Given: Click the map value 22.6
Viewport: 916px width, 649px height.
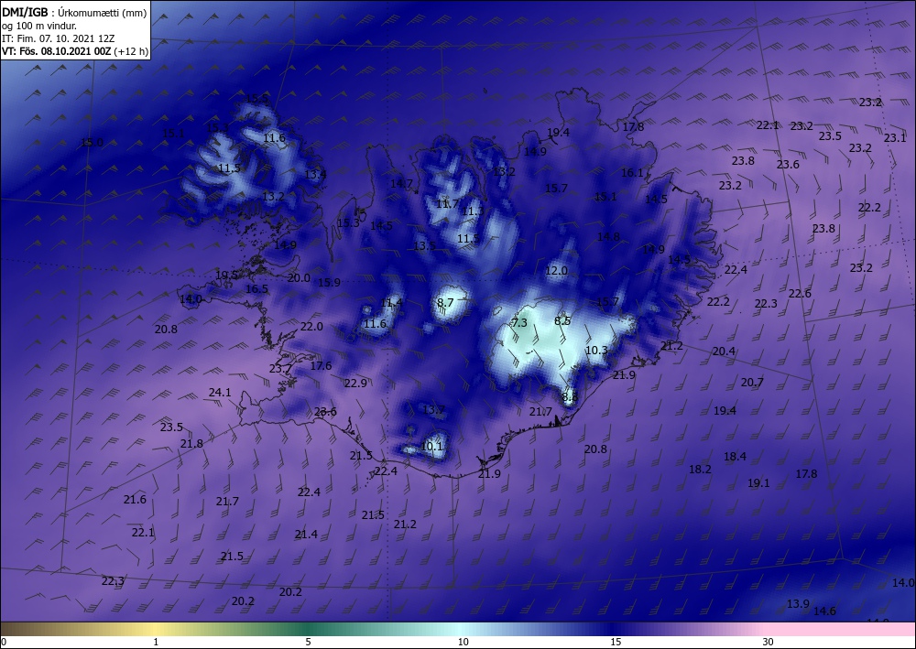Looking at the screenshot, I should point(800,294).
